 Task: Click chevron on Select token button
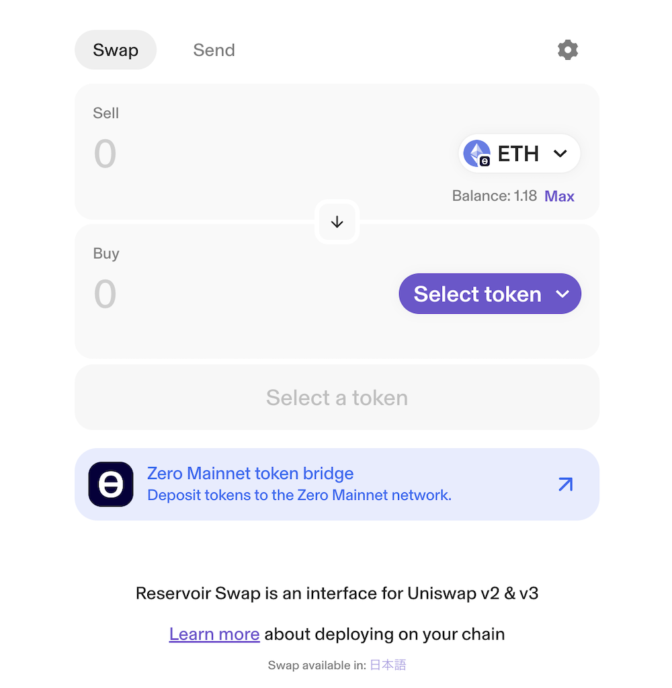563,294
